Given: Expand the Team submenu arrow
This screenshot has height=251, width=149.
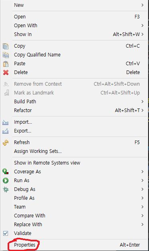Looking at the screenshot, I should [142, 207].
